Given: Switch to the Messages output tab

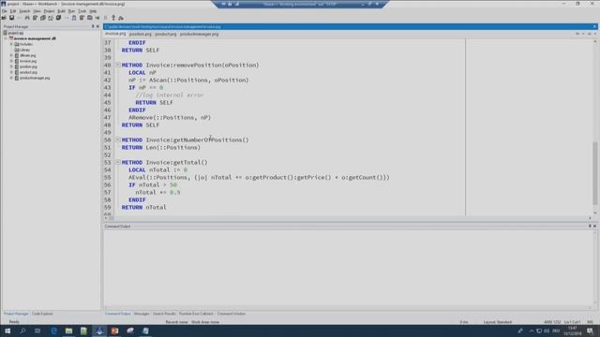Looking at the screenshot, I should click(142, 314).
